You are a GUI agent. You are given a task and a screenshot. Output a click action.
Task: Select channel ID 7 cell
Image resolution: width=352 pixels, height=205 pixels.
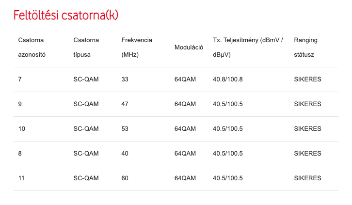coord(20,79)
